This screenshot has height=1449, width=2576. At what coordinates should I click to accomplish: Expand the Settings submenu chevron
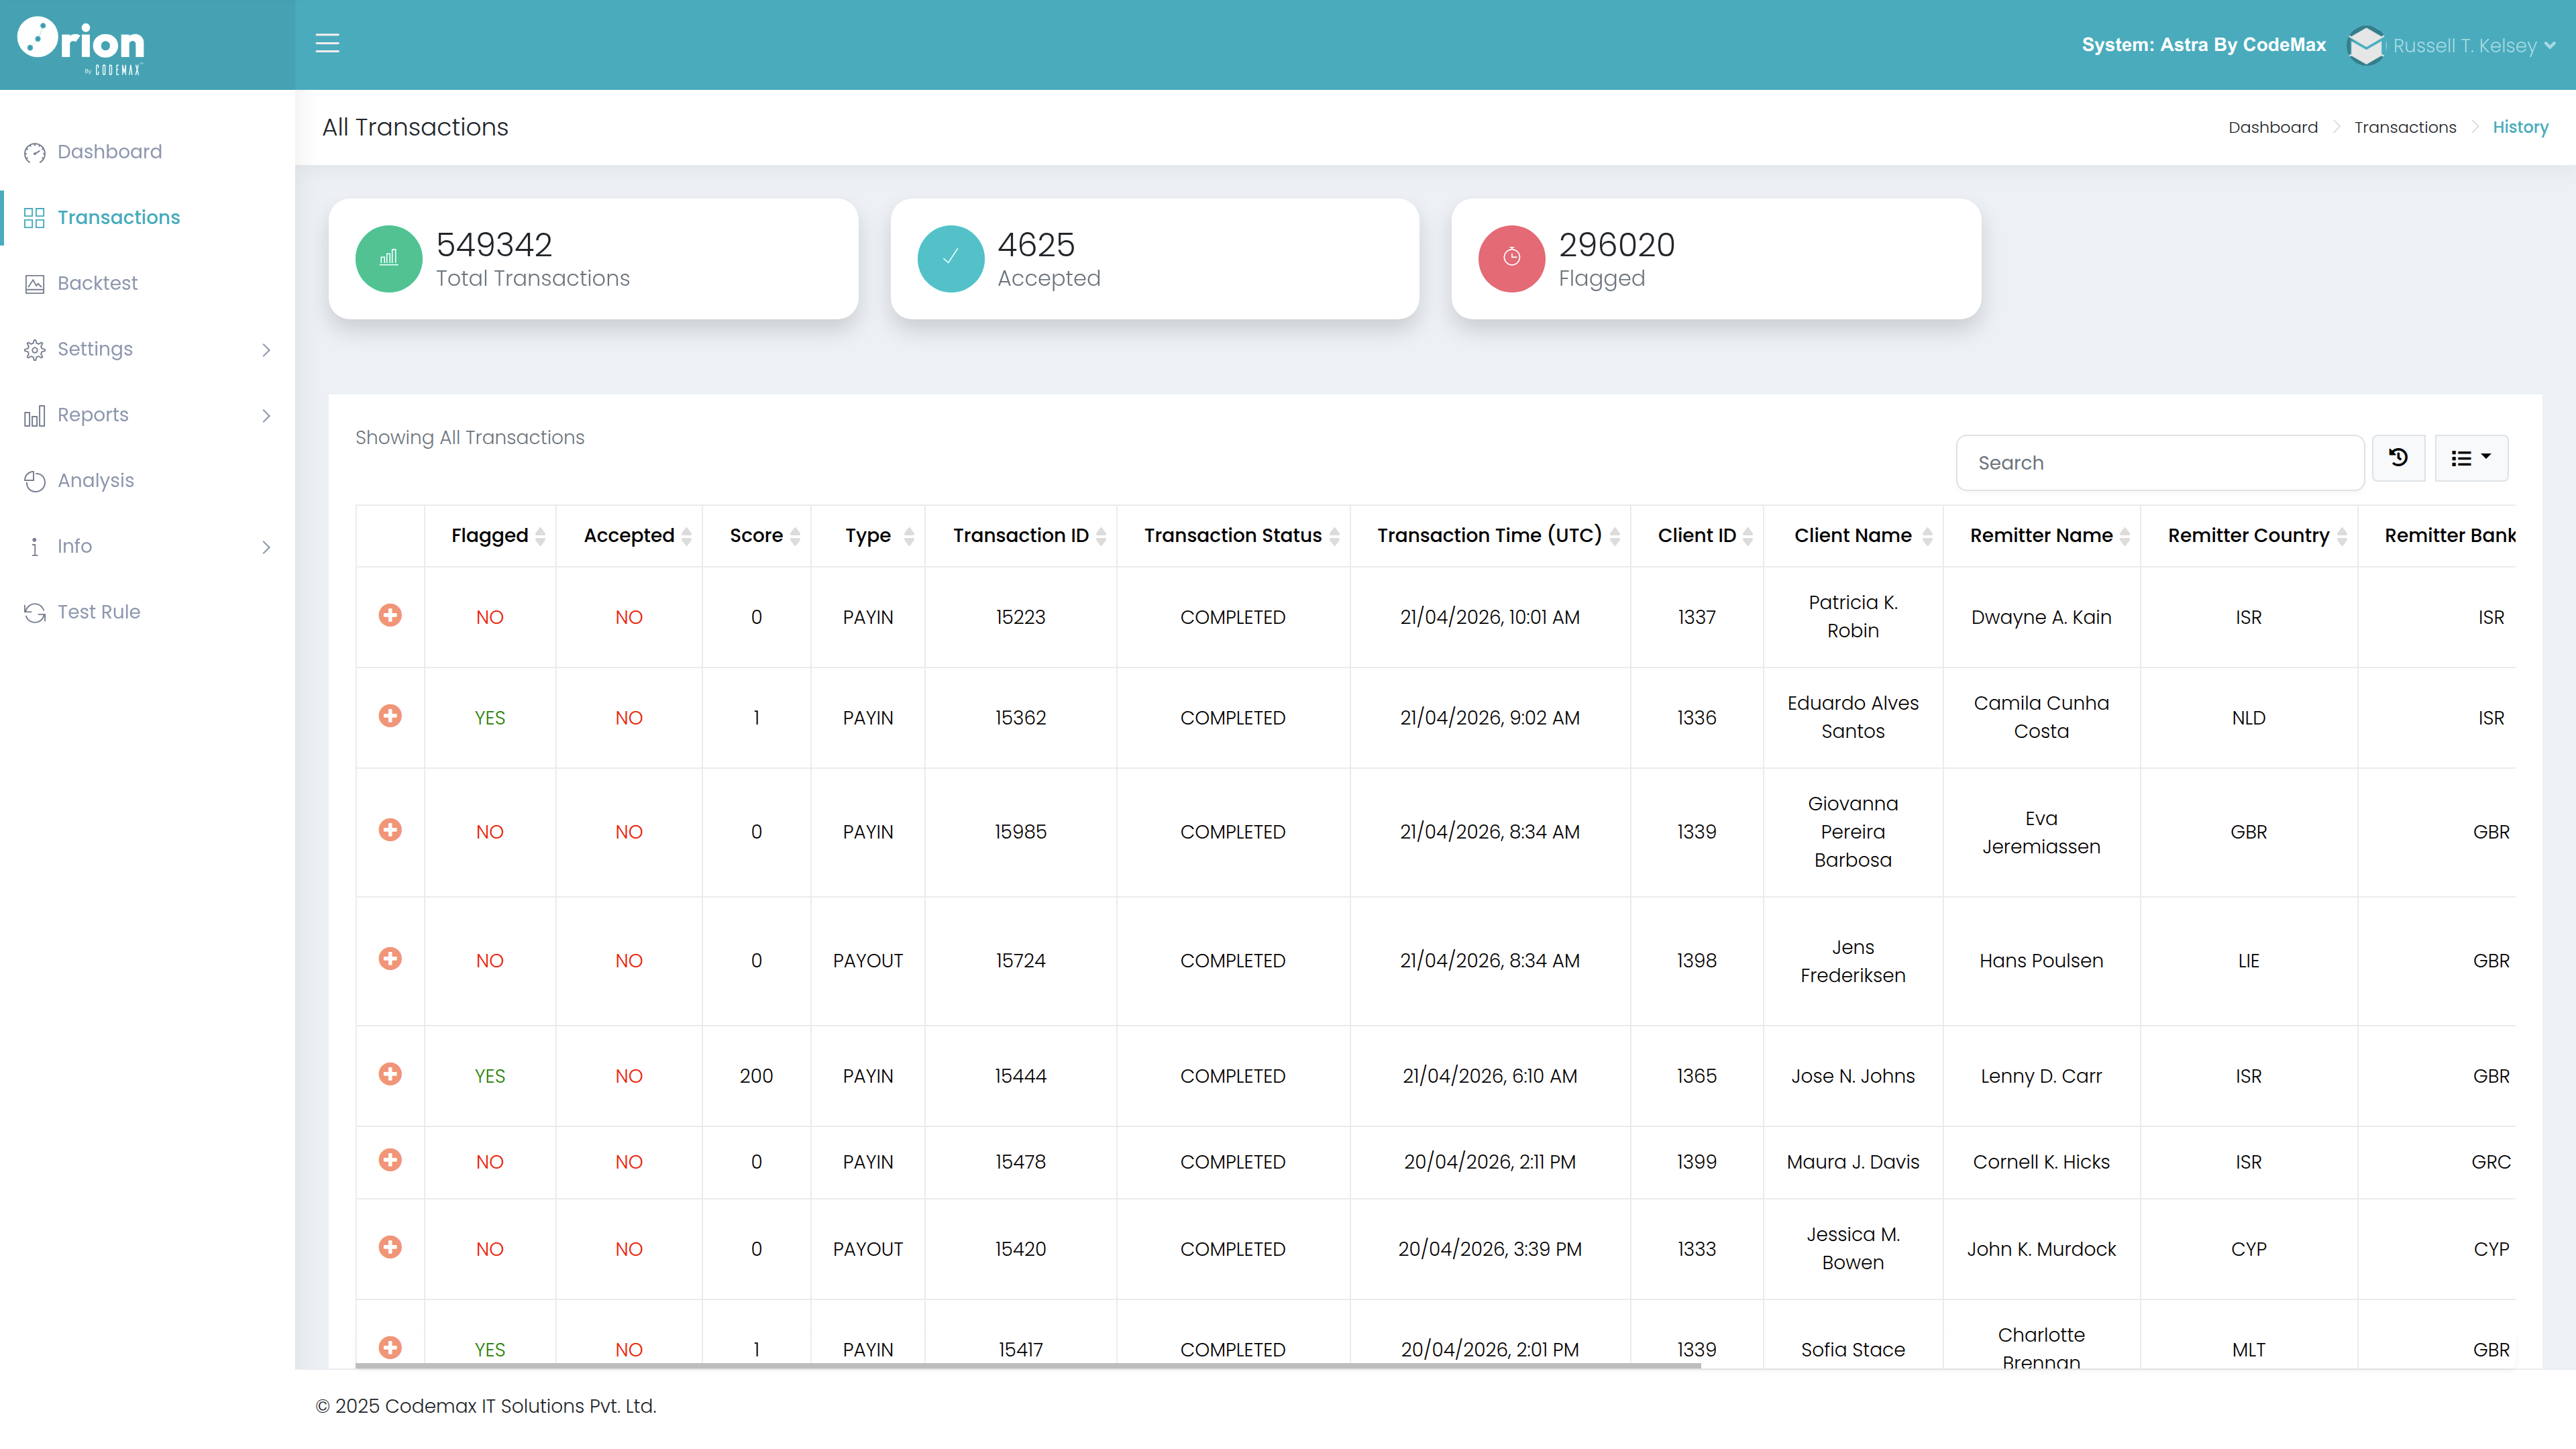pyautogui.click(x=266, y=350)
